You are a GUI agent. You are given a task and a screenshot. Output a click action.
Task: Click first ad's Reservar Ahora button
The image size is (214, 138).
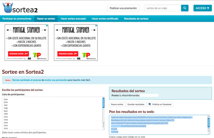coord(18,54)
